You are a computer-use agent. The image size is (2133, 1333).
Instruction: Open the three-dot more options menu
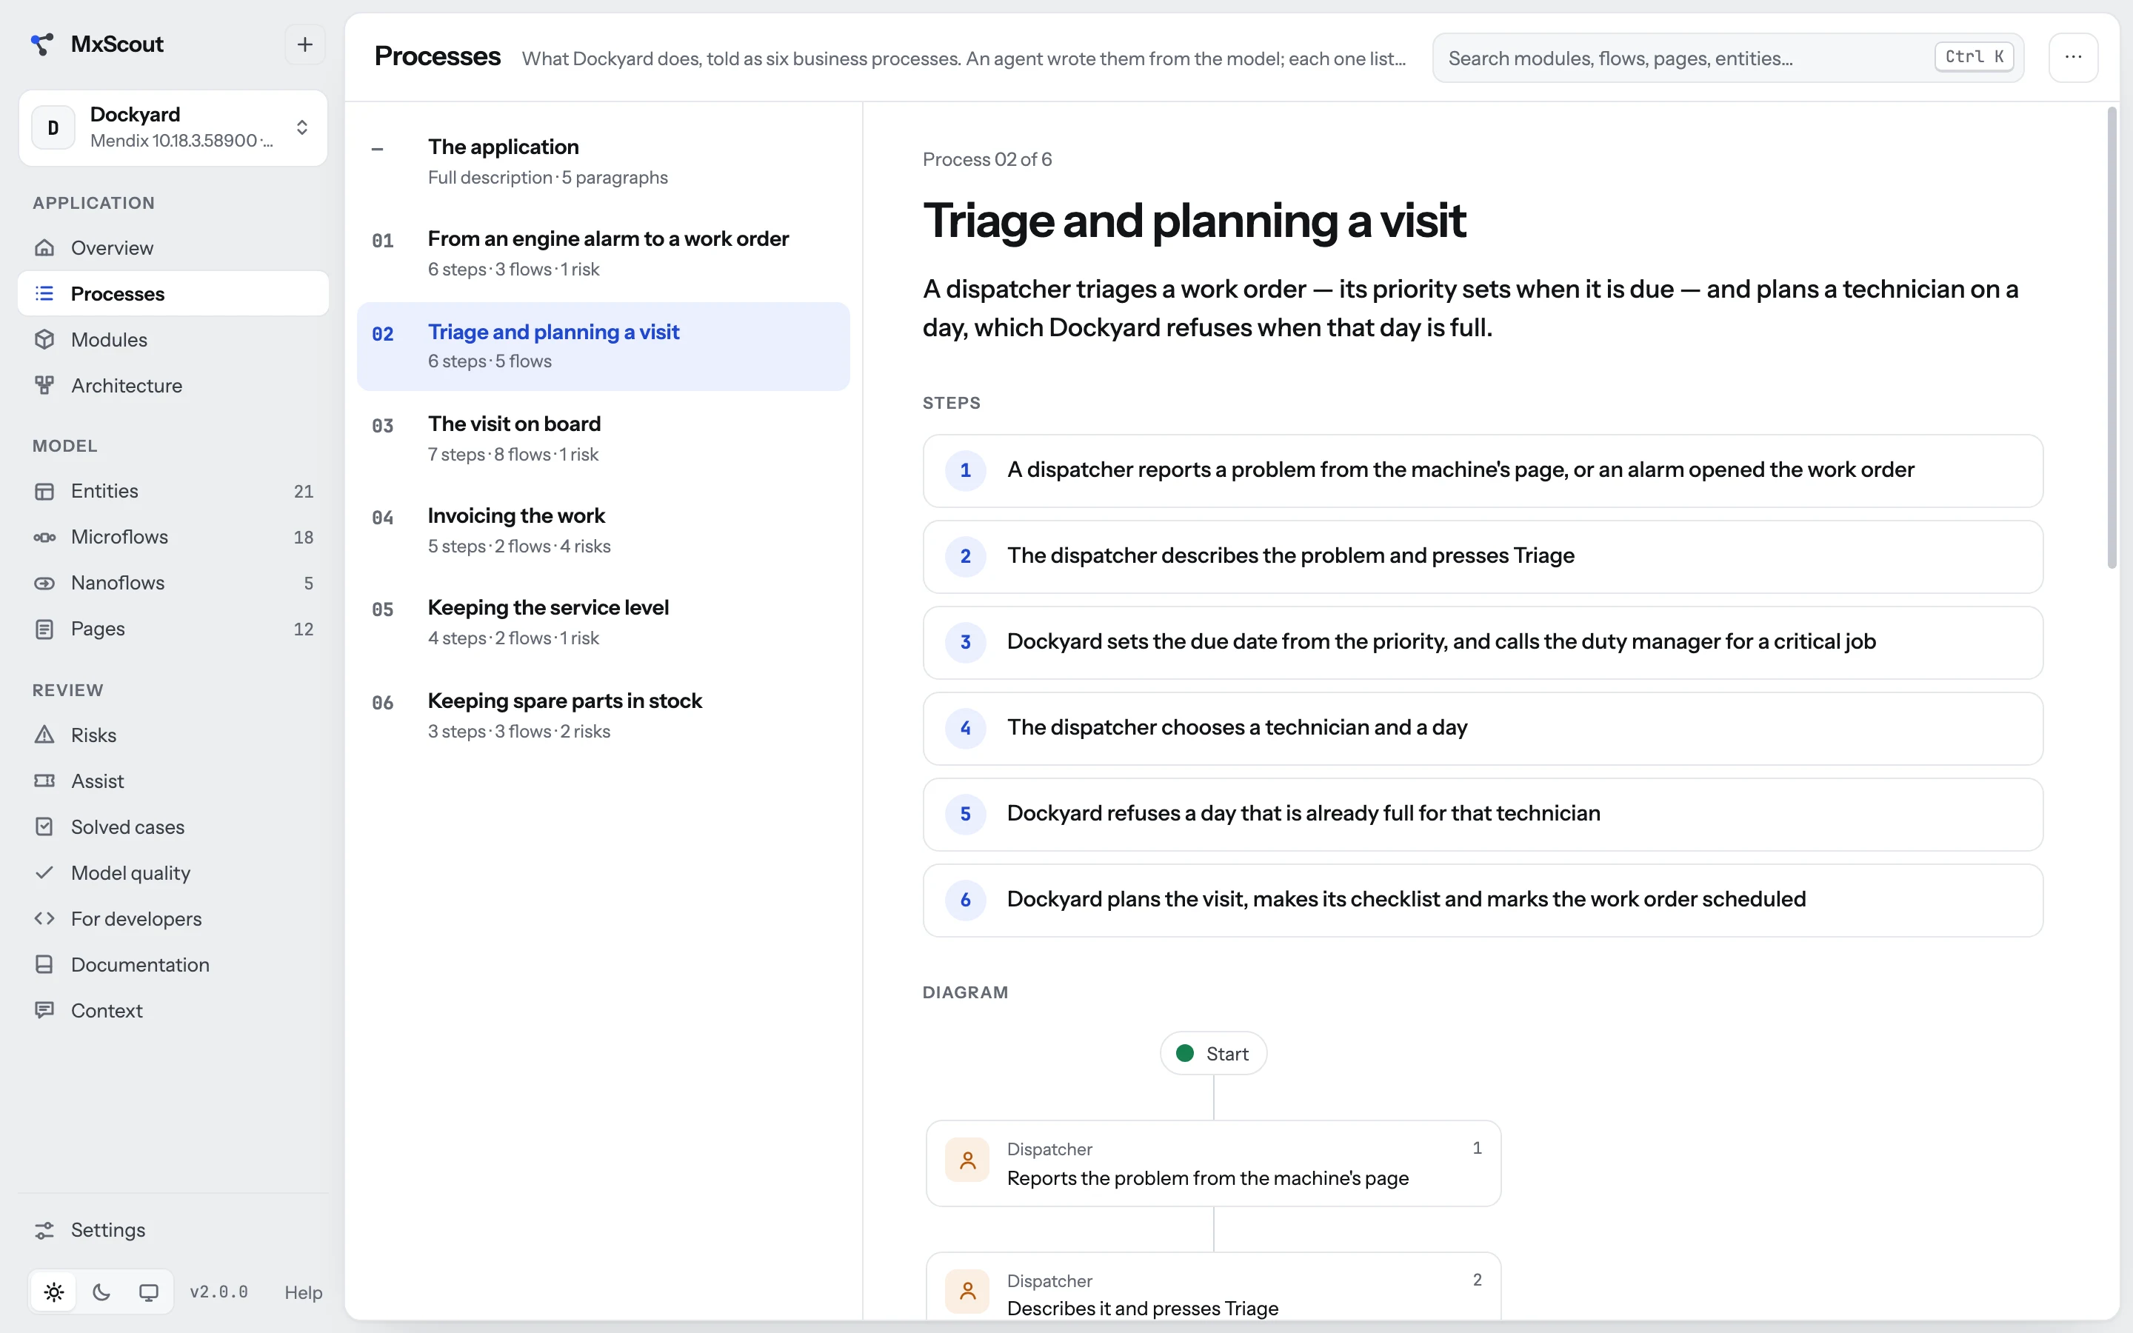tap(2073, 57)
